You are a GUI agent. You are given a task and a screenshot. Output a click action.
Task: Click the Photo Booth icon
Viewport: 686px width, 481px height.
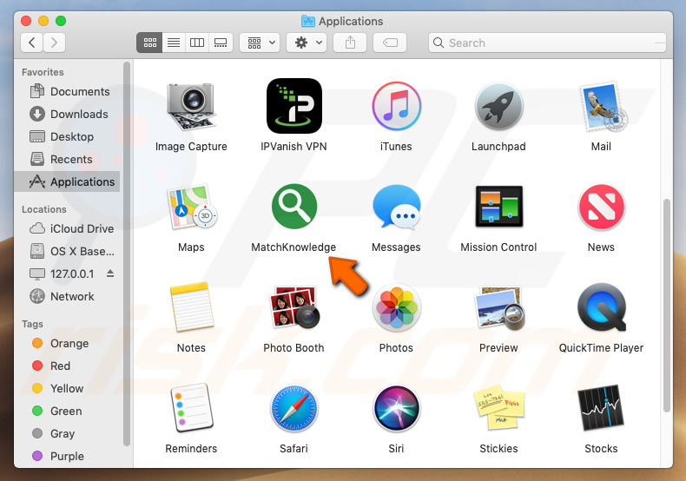pos(294,307)
